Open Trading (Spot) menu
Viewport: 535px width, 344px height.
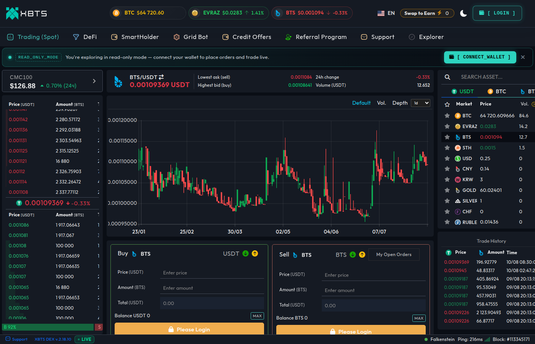(33, 37)
